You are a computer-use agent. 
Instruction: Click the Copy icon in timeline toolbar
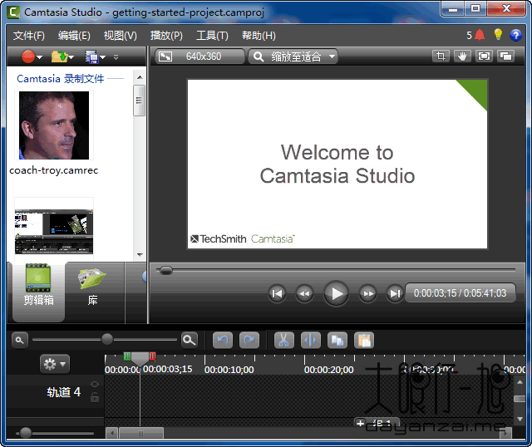pyautogui.click(x=337, y=340)
